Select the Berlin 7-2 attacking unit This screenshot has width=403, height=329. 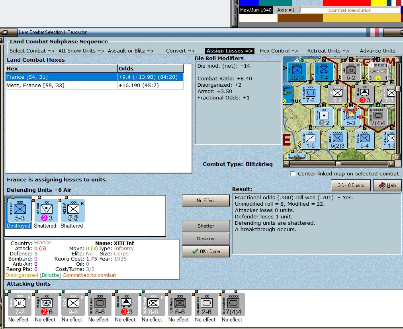tap(20, 305)
